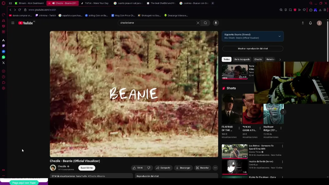Show next Shorts with arrow button

283,112
